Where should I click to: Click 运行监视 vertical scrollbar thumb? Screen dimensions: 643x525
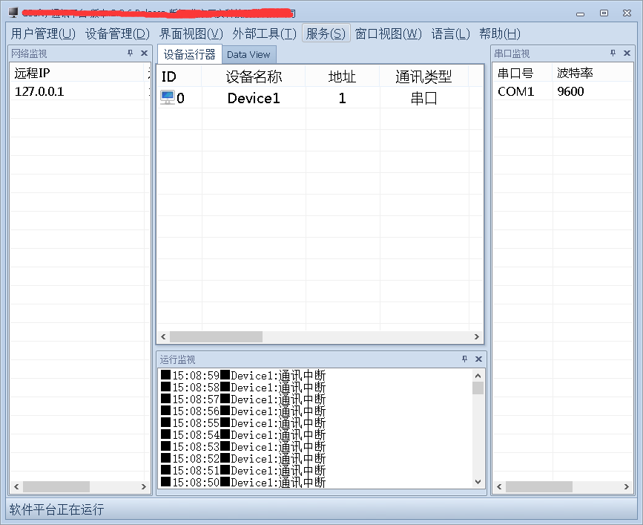(478, 388)
